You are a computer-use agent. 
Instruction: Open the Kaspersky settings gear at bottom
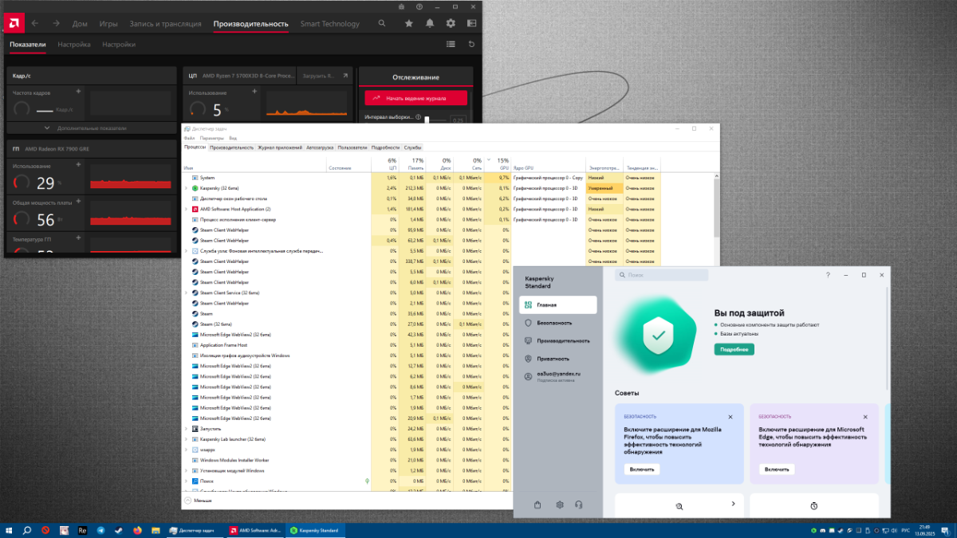click(560, 505)
